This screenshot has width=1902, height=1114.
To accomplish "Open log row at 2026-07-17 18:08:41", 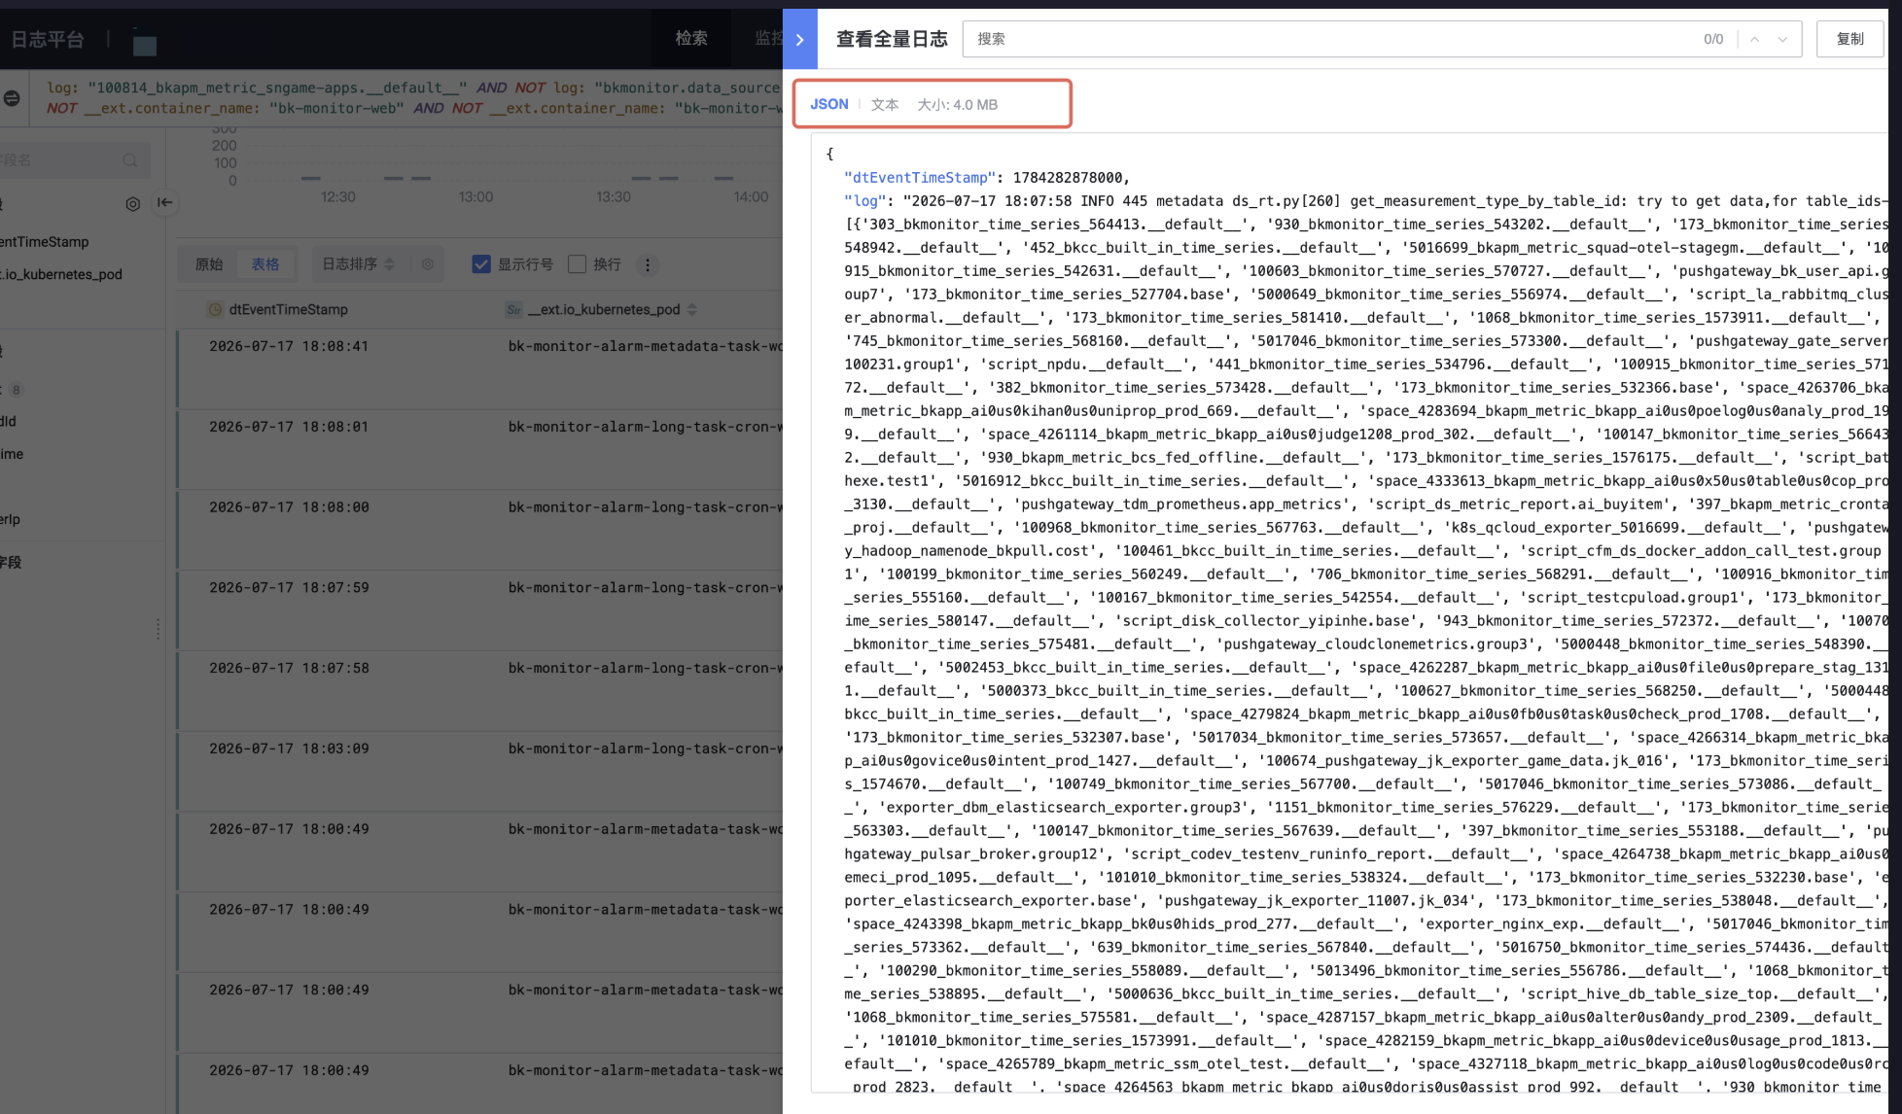I will (x=479, y=369).
